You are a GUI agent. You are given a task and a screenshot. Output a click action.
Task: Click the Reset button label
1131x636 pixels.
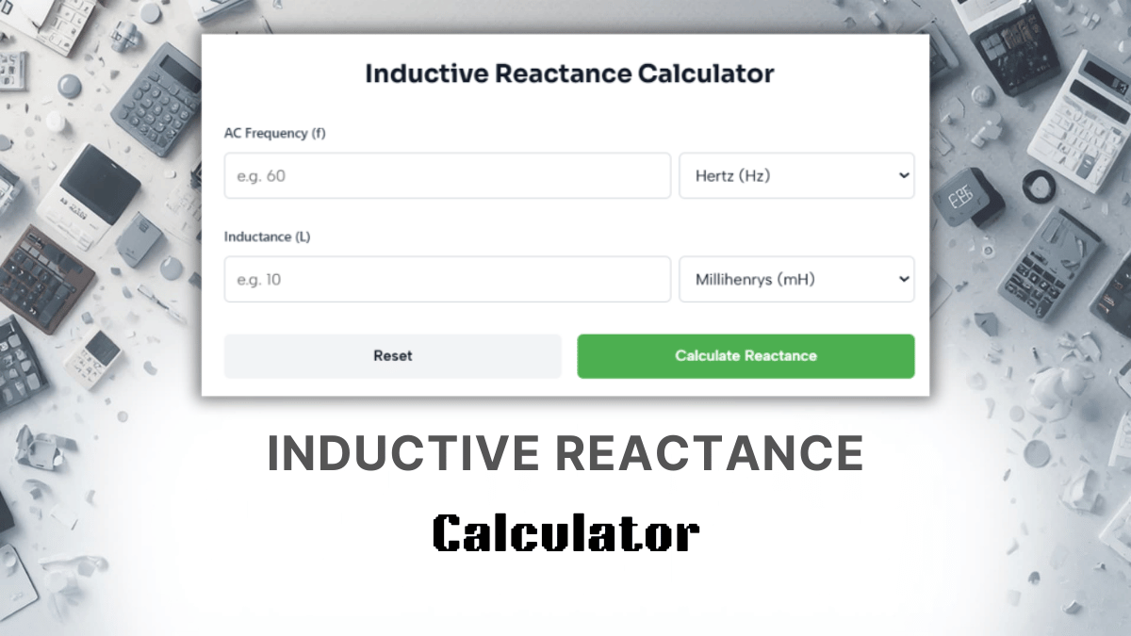[392, 355]
